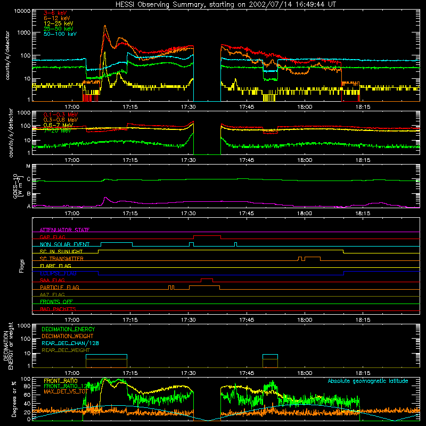Image resolution: width=426 pixels, height=426 pixels.
Task: Click the green 7-20 MeV legend label
Action: [57, 130]
